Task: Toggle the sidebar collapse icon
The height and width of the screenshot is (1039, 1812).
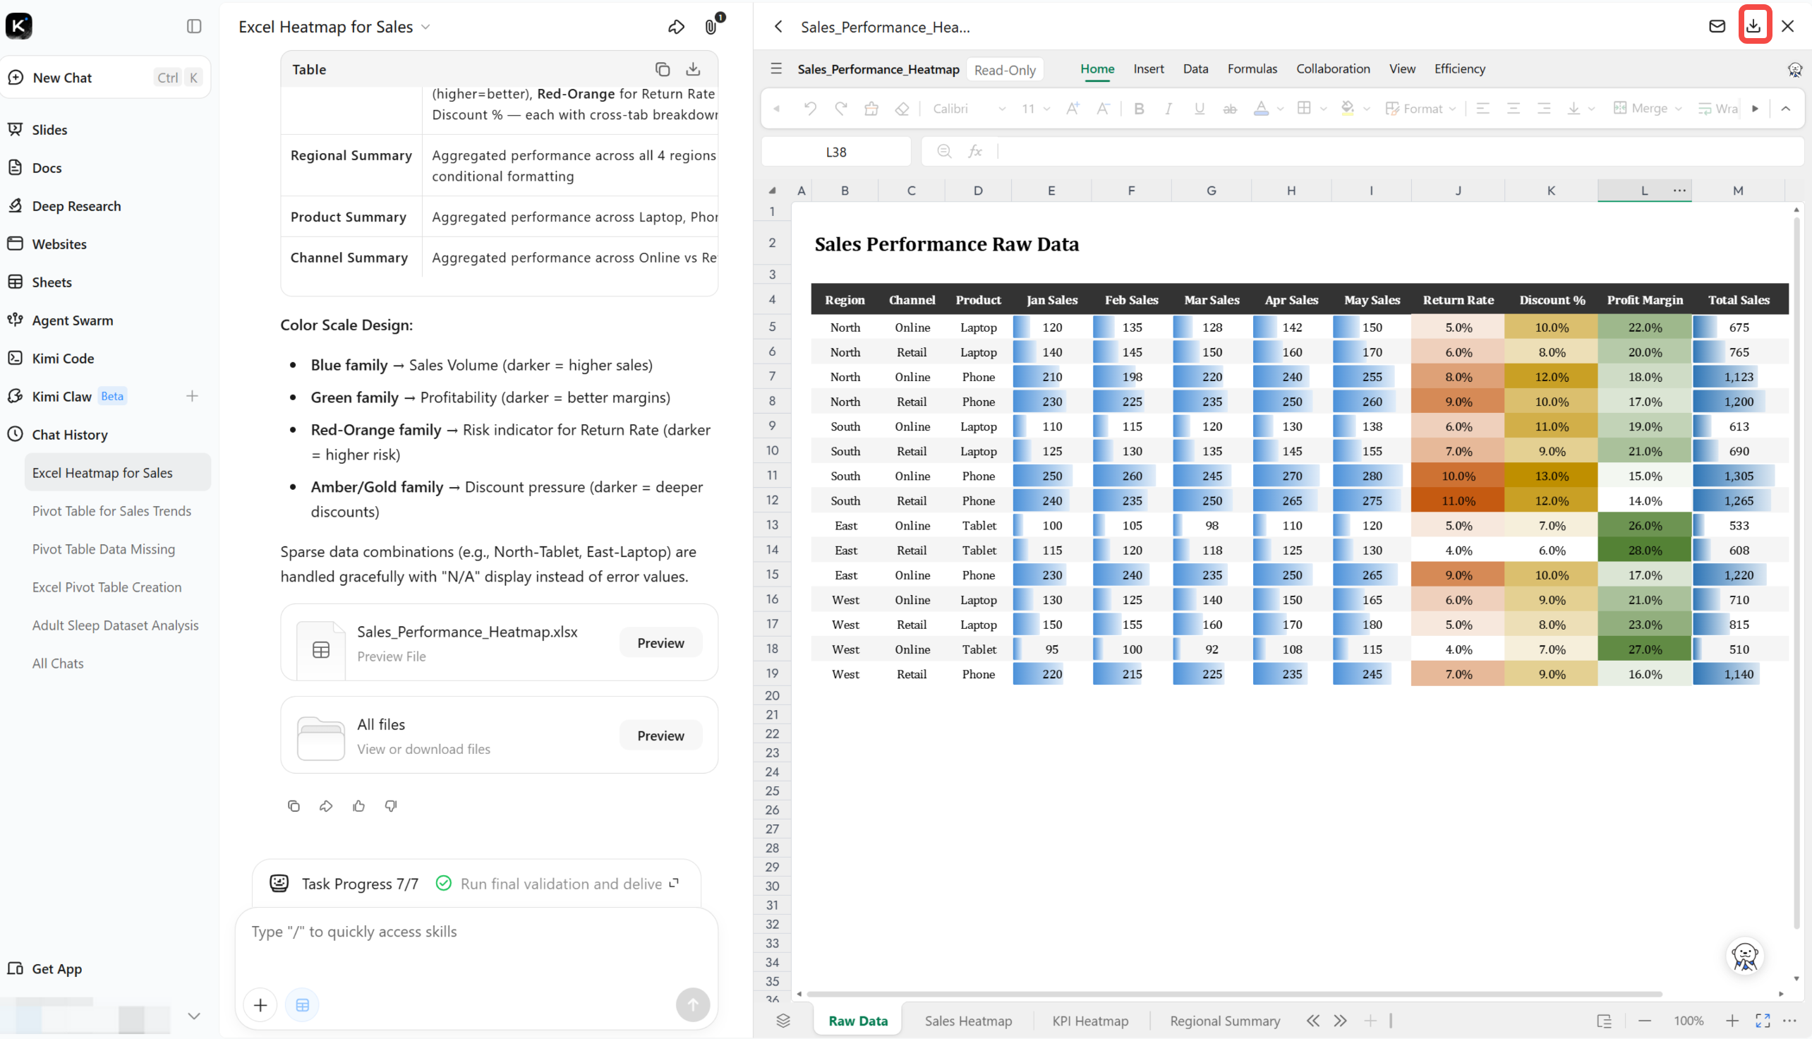Action: click(194, 26)
